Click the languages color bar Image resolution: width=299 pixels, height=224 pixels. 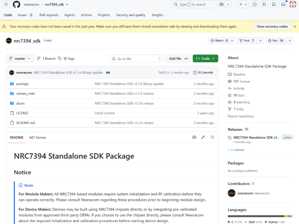(x=260, y=216)
